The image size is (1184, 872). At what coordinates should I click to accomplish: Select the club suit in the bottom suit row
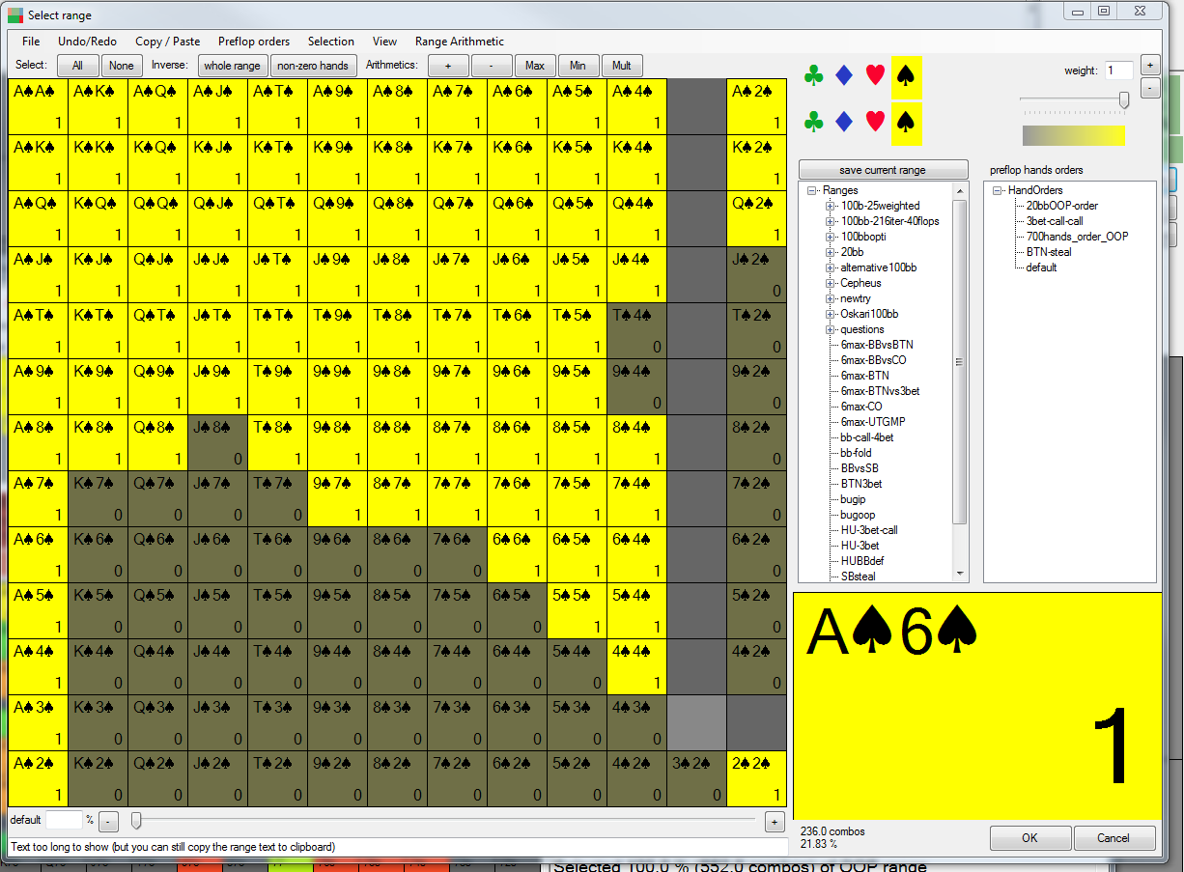click(814, 122)
